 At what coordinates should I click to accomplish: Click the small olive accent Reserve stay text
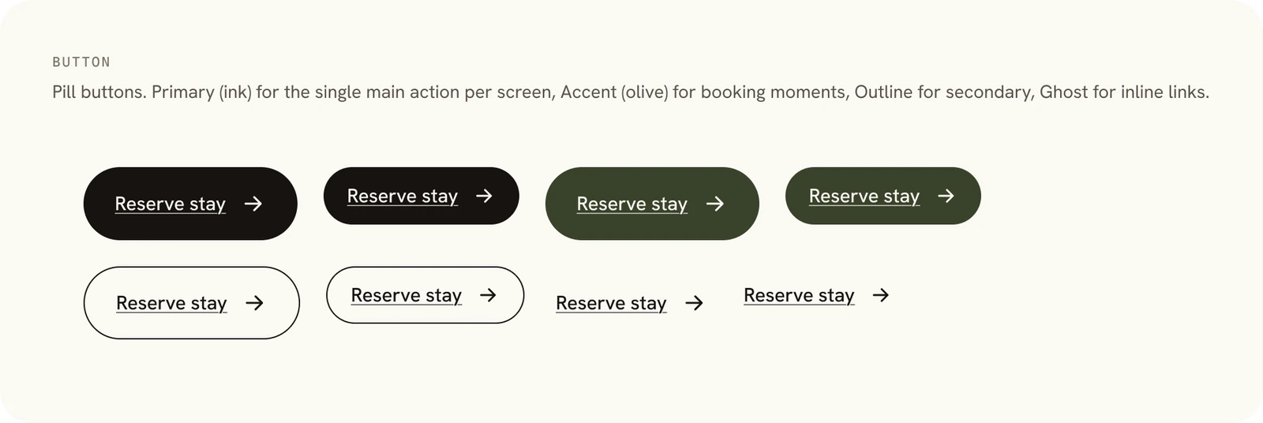(864, 197)
